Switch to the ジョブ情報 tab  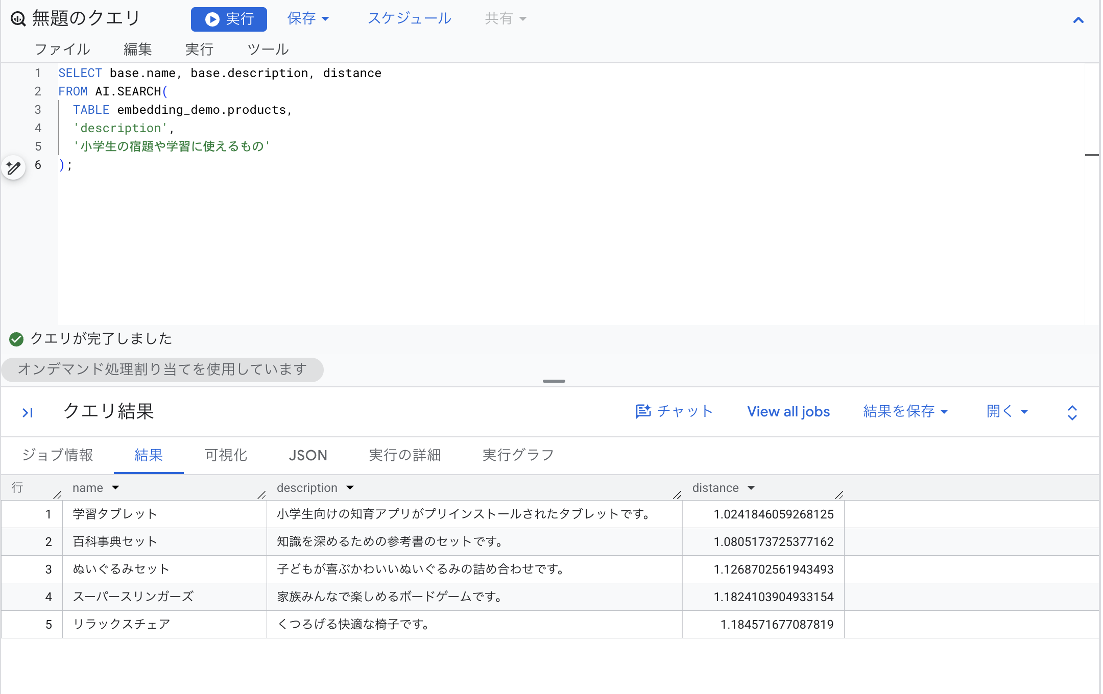(x=58, y=455)
